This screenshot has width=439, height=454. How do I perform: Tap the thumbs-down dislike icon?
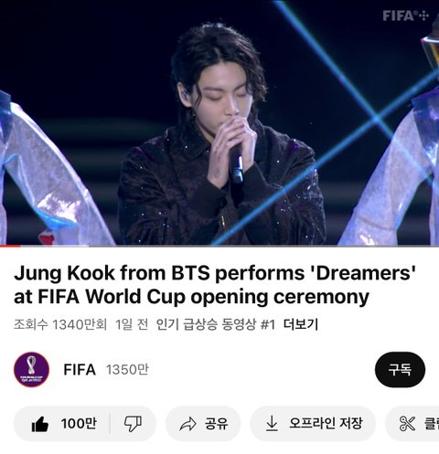point(133,424)
